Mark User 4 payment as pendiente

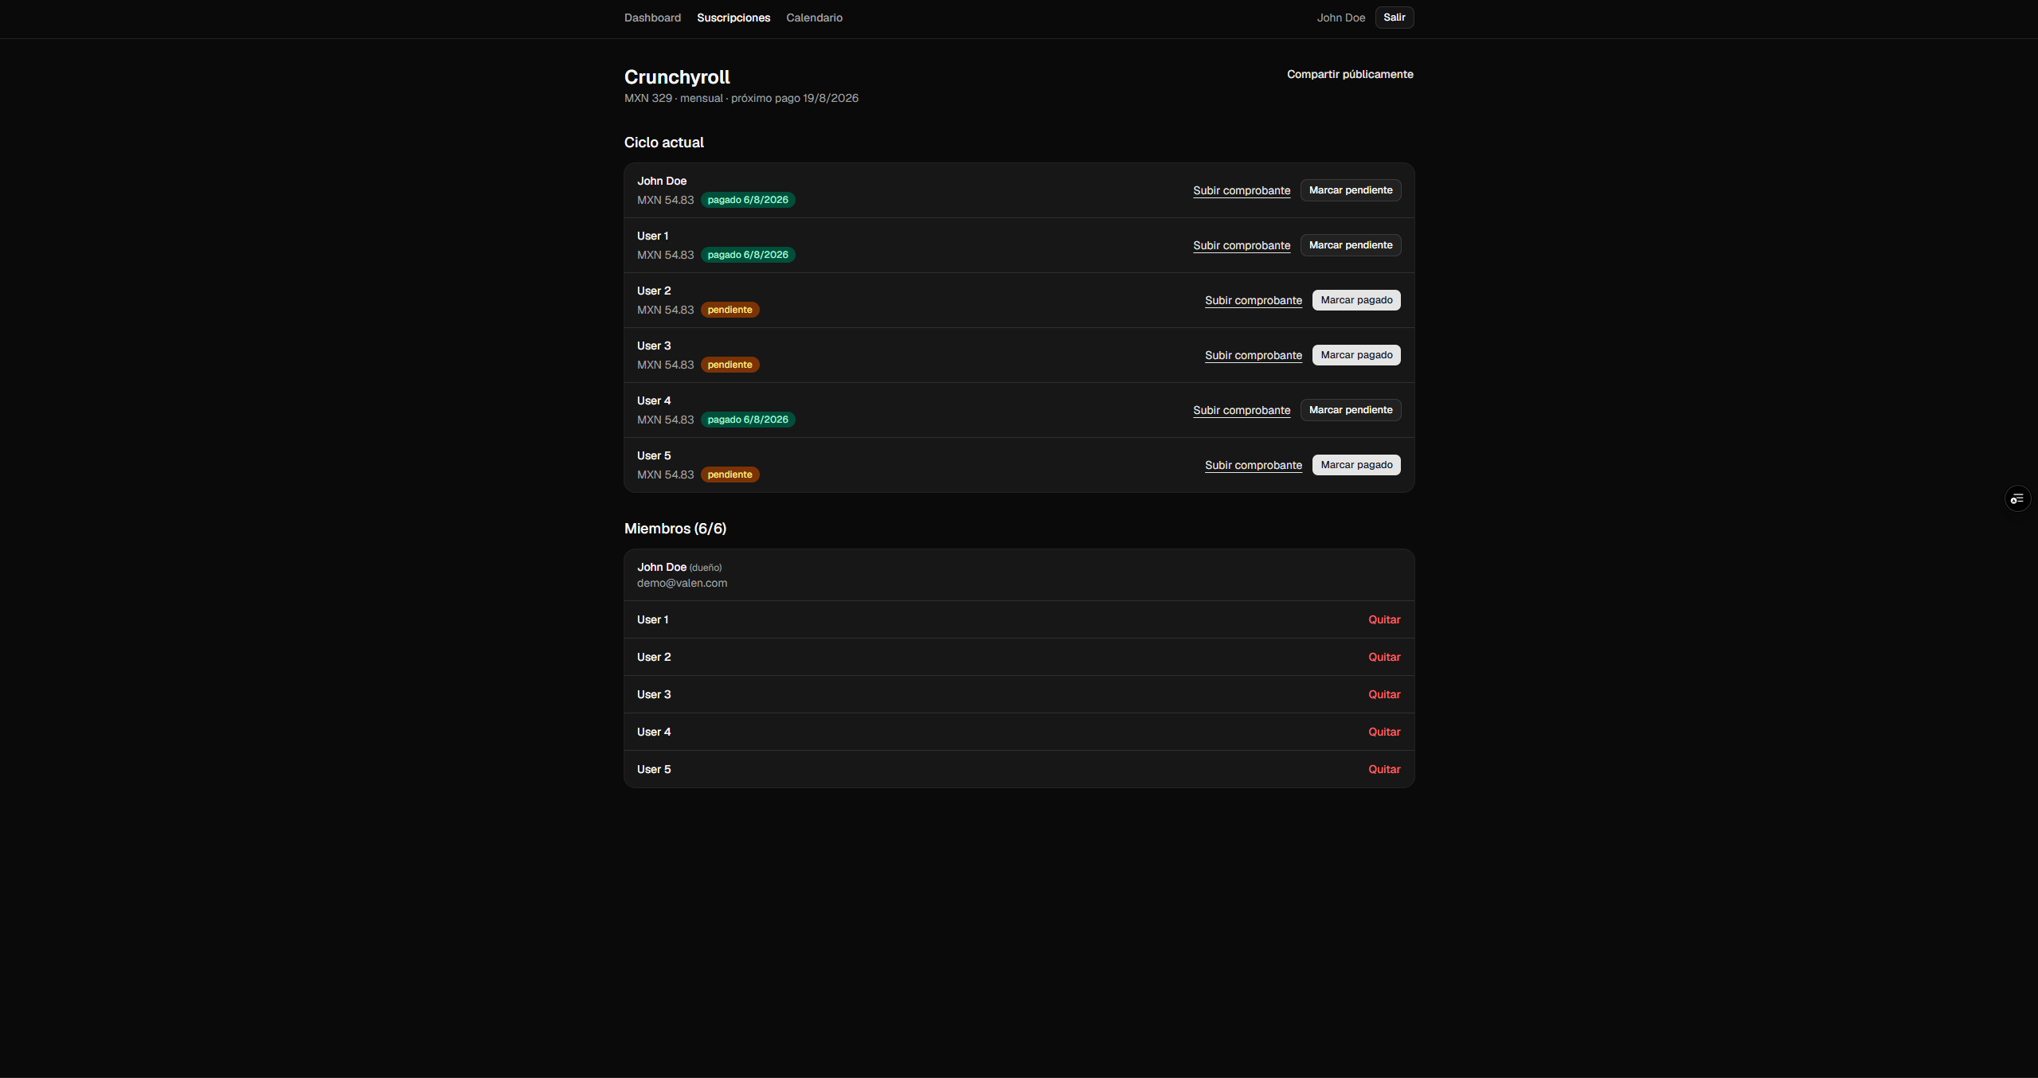tap(1351, 410)
